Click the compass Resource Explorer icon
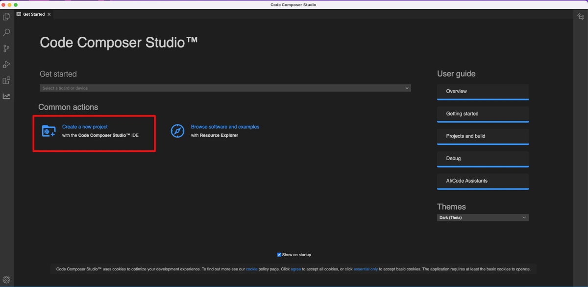Screen dimensions: 588x287 (177, 131)
